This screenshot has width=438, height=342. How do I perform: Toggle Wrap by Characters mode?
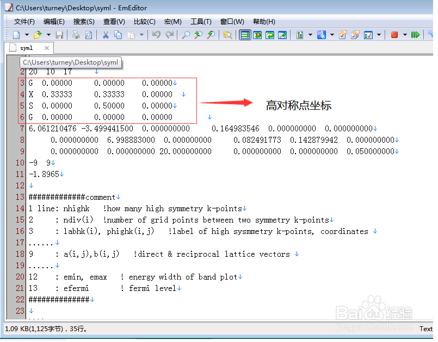tap(257, 35)
